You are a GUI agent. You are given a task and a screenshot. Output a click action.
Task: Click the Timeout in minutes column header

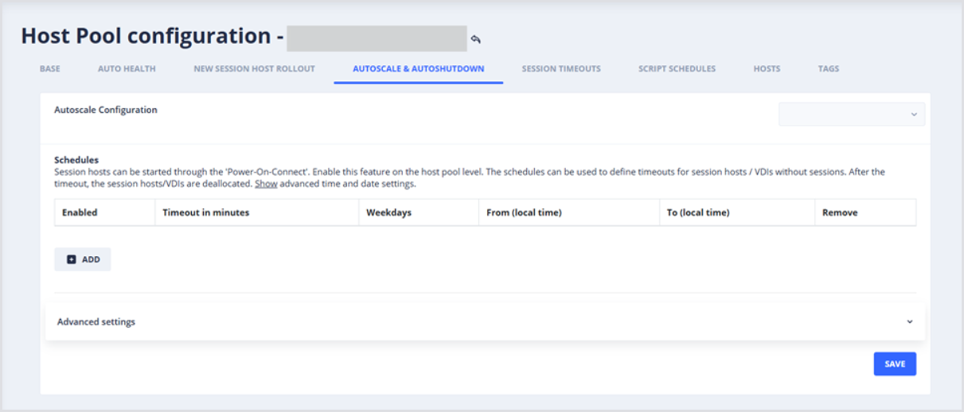click(205, 213)
